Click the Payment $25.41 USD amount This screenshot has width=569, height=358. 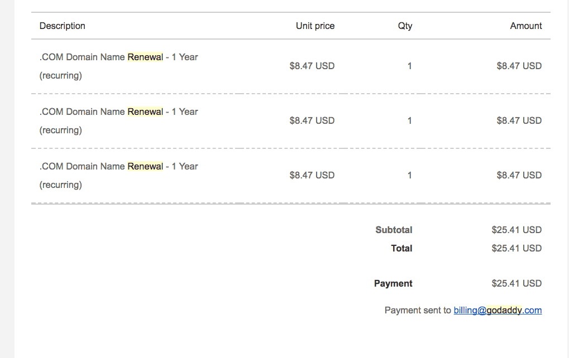(x=517, y=284)
